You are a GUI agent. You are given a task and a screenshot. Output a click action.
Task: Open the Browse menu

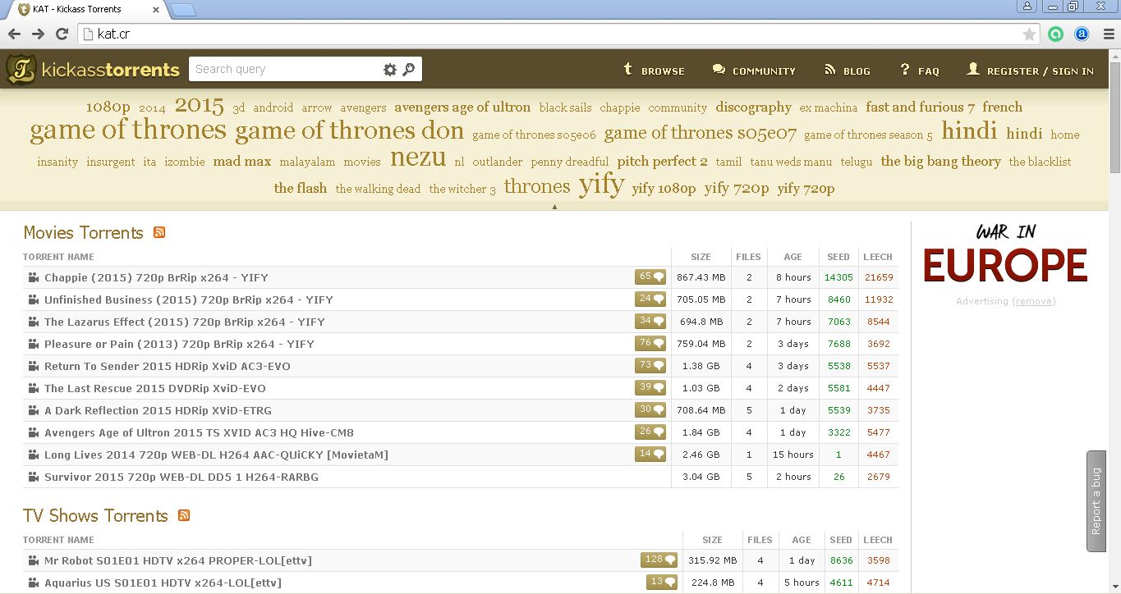click(654, 71)
